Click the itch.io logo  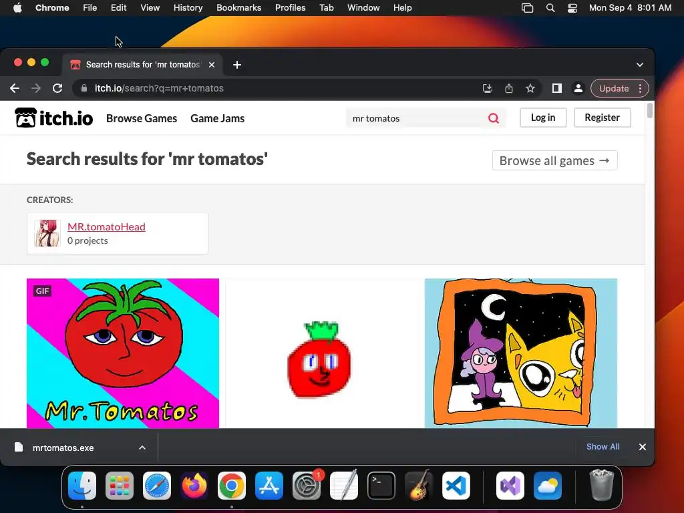tap(53, 118)
